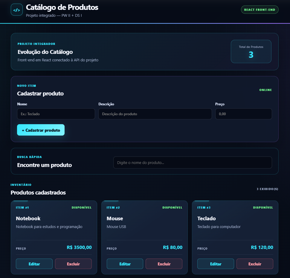Click the R$ 3500,00 price
Image resolution: width=290 pixels, height=278 pixels.
click(79, 247)
